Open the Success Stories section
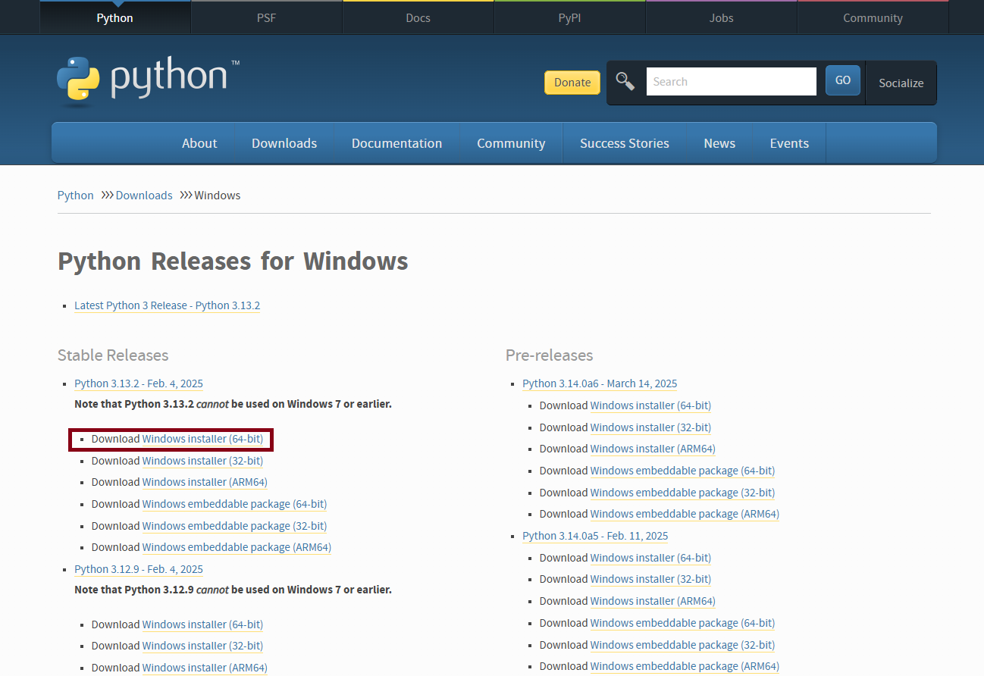The image size is (984, 676). (x=624, y=143)
